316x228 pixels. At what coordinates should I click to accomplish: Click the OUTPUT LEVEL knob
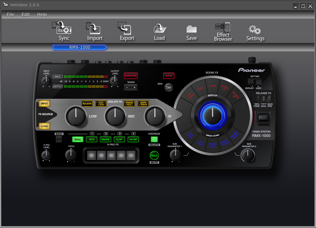coord(115,81)
